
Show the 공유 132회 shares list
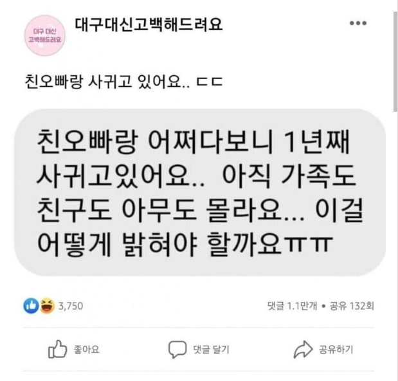pos(352,306)
